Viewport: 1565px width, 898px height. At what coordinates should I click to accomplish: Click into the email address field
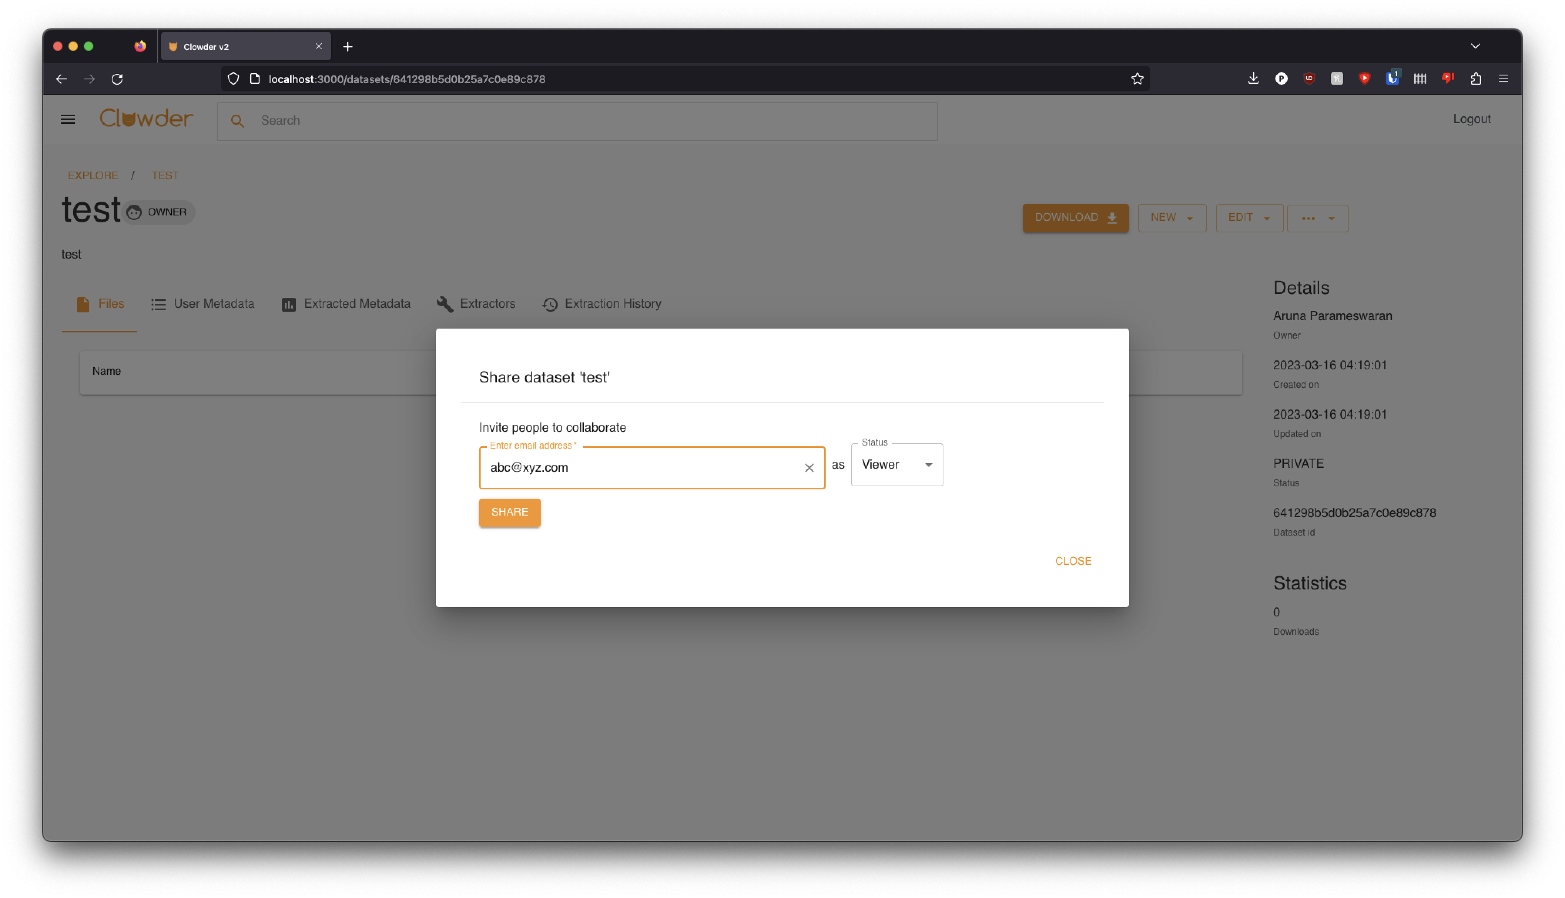pos(639,467)
